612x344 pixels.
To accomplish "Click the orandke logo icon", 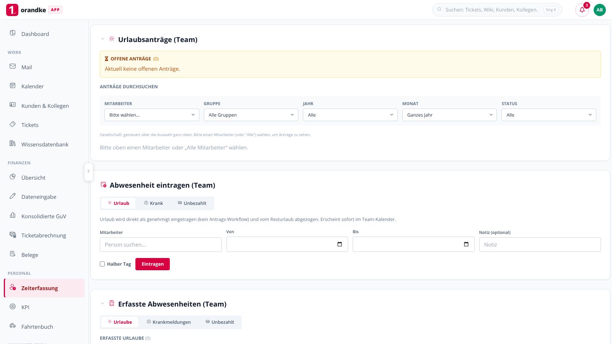I will pos(12,10).
